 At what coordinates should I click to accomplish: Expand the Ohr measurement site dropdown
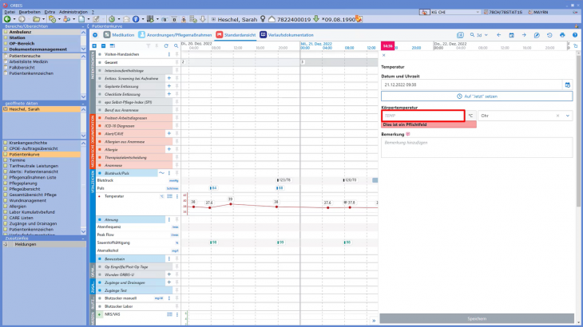[x=568, y=116]
